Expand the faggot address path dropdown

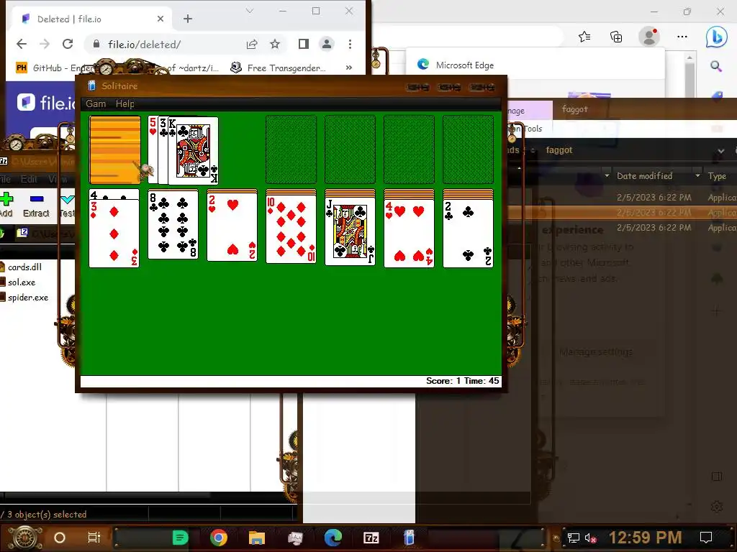coord(721,151)
